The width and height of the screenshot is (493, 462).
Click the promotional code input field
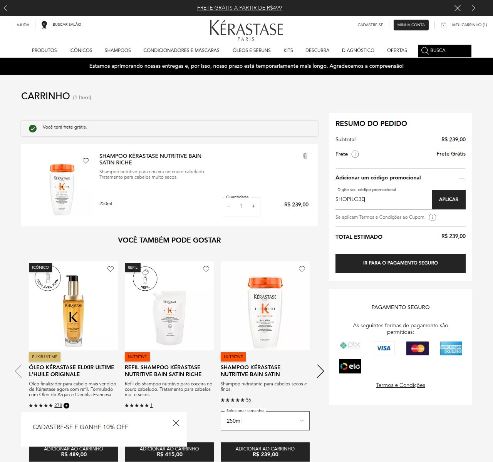pos(383,199)
